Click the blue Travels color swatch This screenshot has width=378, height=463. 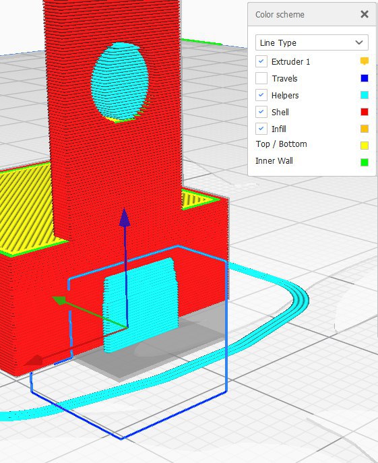click(x=365, y=78)
